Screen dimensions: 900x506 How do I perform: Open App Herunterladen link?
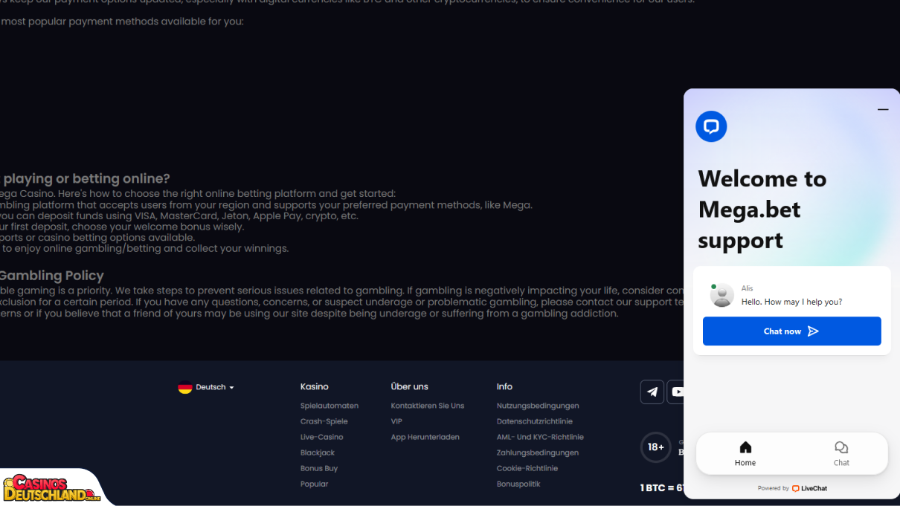(425, 437)
